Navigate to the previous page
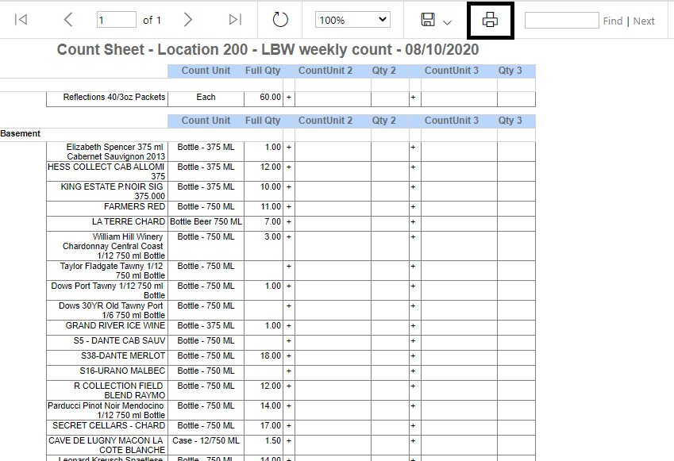 click(67, 20)
